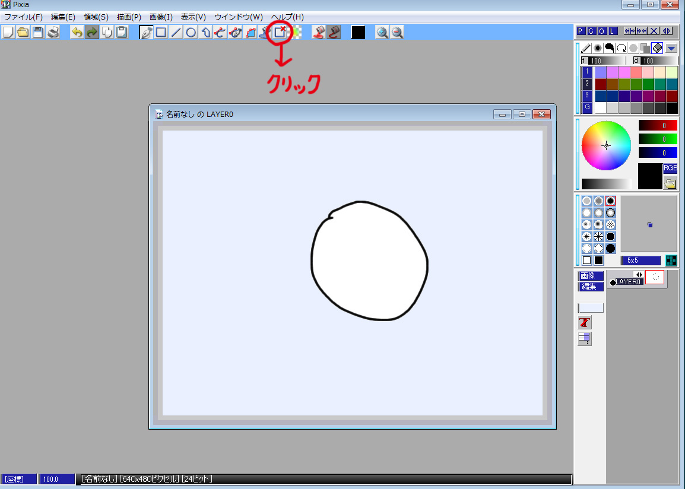Screen dimensions: 685x489
Task: Select the freehand pen tool
Action: (x=146, y=32)
